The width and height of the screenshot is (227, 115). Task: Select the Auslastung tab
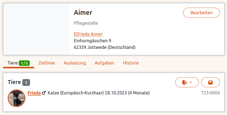75,63
